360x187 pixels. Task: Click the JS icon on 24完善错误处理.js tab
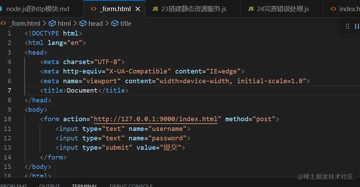coord(251,9)
